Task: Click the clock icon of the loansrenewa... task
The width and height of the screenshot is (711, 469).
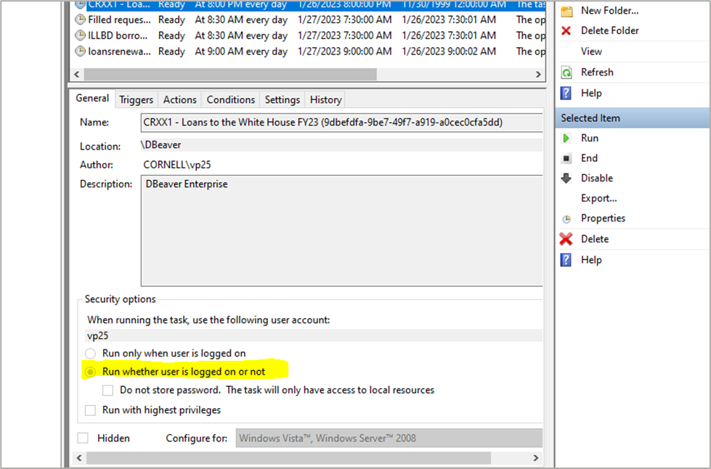Action: pos(81,52)
